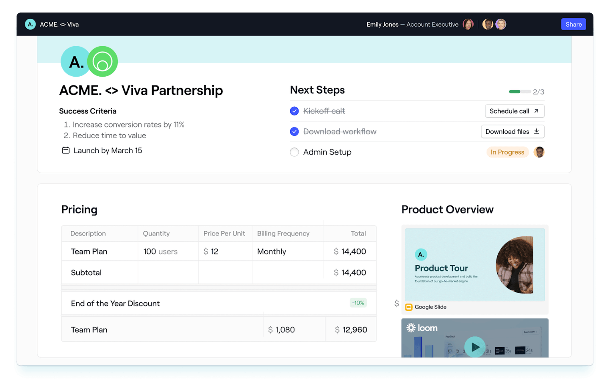Screen dimensions: 610x382
Task: Click 'Launch by March 15' text
Action: [108, 150]
